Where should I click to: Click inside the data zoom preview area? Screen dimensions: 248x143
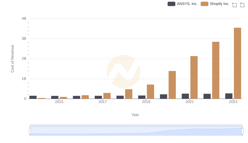(x=136, y=131)
